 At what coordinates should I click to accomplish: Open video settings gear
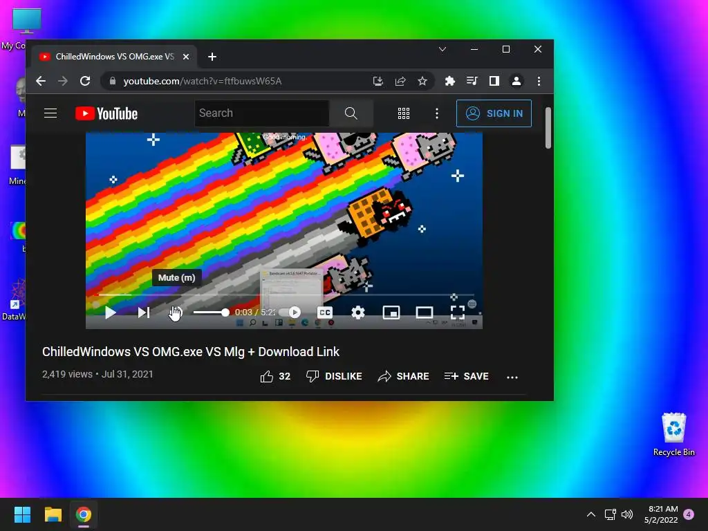click(358, 312)
